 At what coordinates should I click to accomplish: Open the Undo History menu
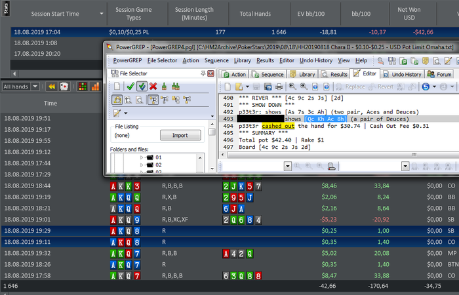coord(316,60)
